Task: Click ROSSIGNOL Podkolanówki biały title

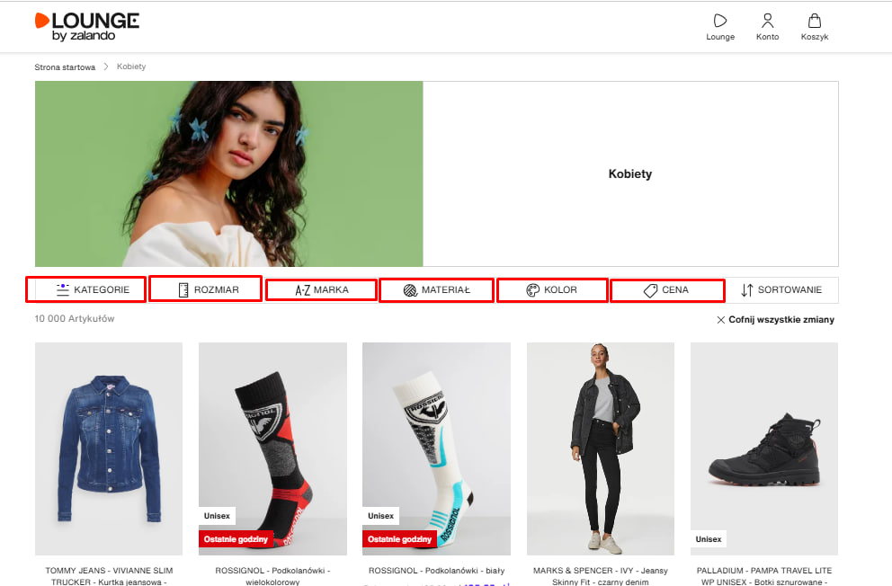Action: pos(436,571)
